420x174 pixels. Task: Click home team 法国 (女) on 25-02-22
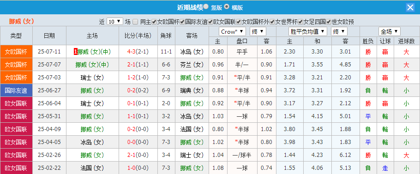tap(92, 168)
